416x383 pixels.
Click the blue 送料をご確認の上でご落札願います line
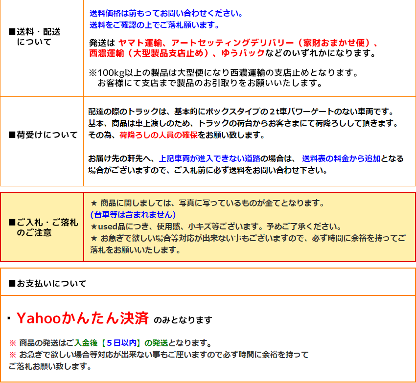pyautogui.click(x=155, y=24)
